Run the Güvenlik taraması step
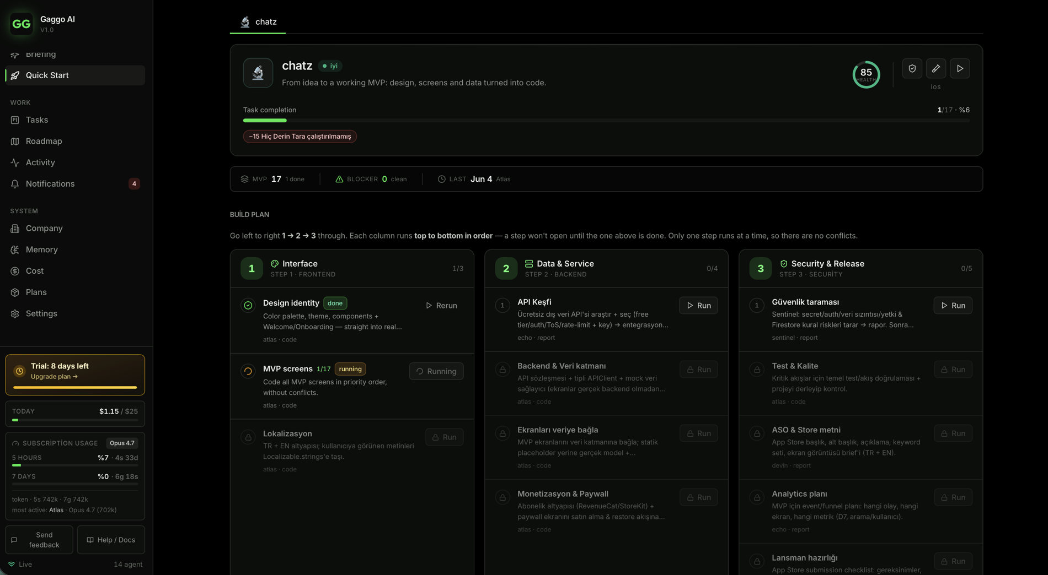This screenshot has width=1048, height=575. tap(953, 306)
